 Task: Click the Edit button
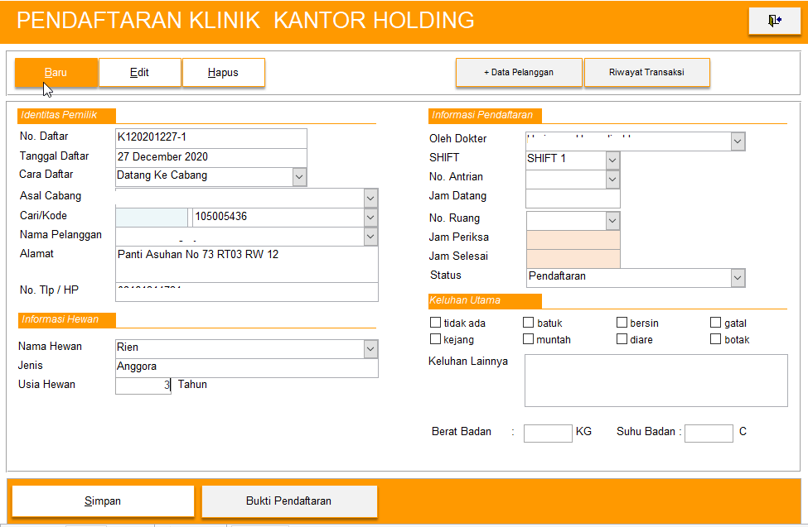[x=140, y=73]
